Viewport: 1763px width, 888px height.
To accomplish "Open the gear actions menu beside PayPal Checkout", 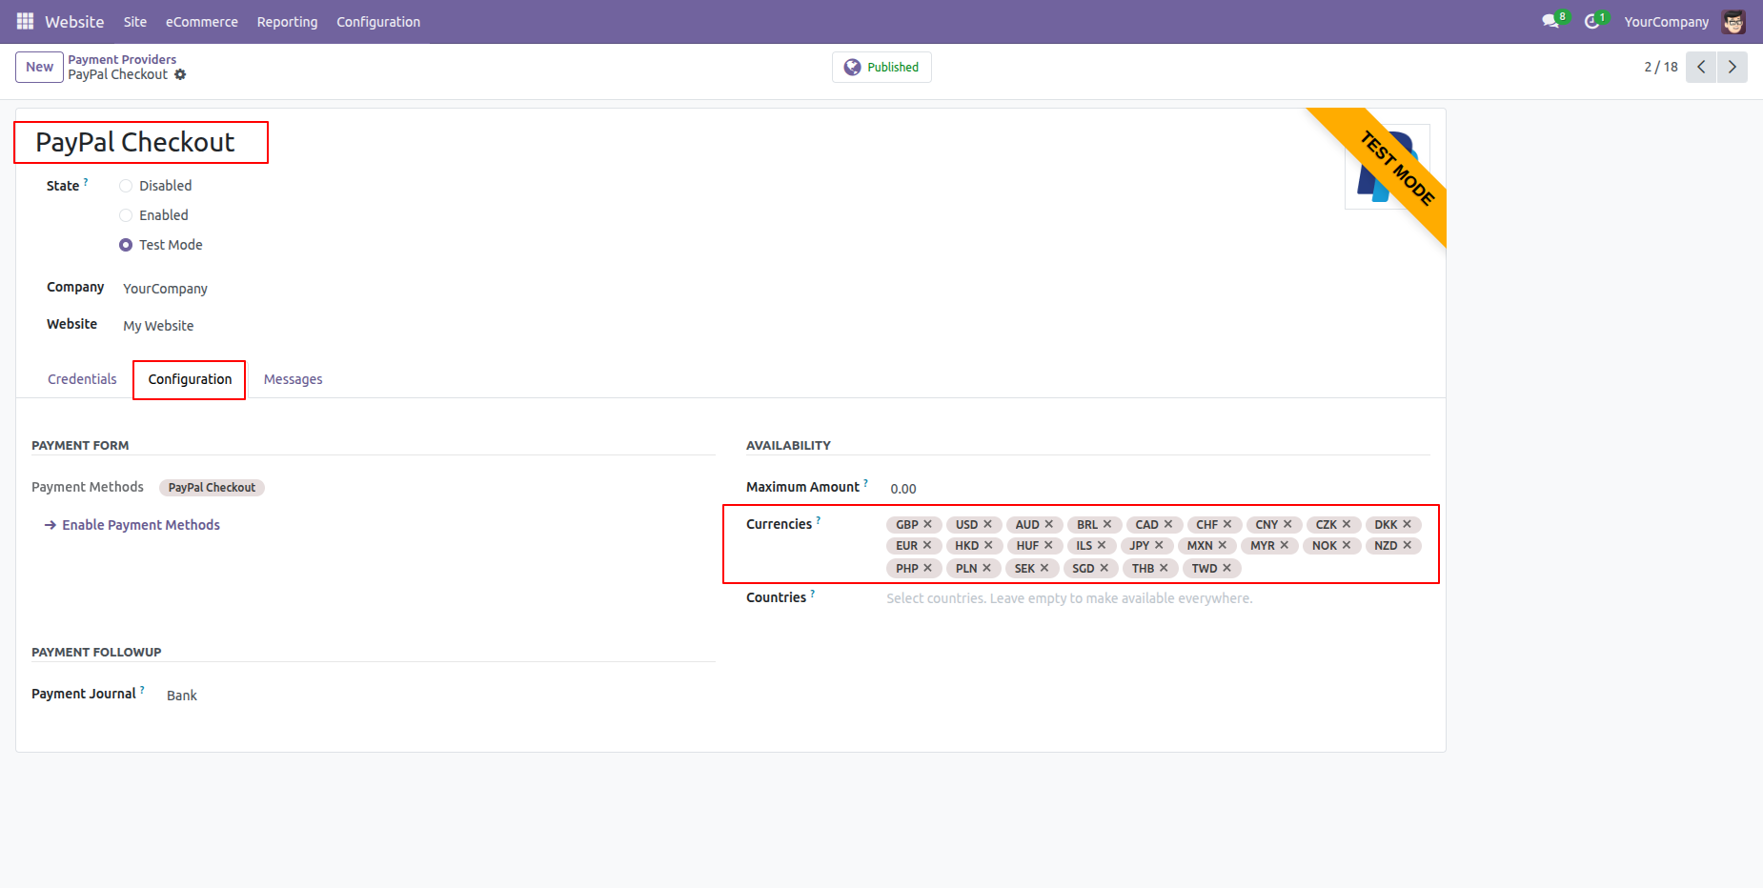I will pyautogui.click(x=180, y=74).
